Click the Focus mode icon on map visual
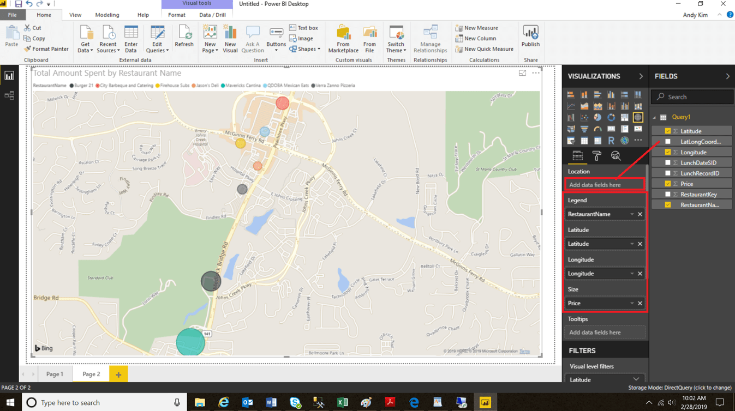 point(522,73)
